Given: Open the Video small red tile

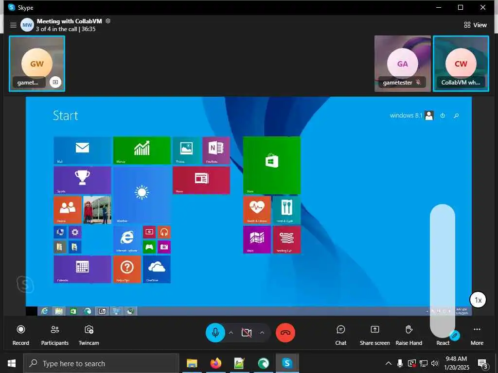Looking at the screenshot, I should coord(149,232).
